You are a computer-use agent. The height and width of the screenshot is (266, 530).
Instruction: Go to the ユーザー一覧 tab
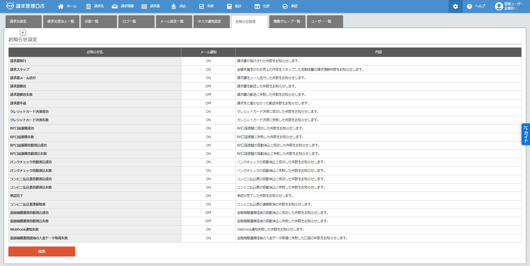click(x=325, y=21)
